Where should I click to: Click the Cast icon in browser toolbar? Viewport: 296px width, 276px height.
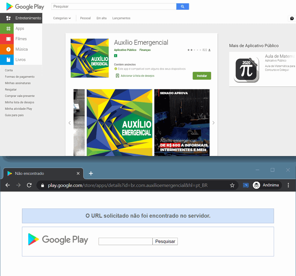245,185
